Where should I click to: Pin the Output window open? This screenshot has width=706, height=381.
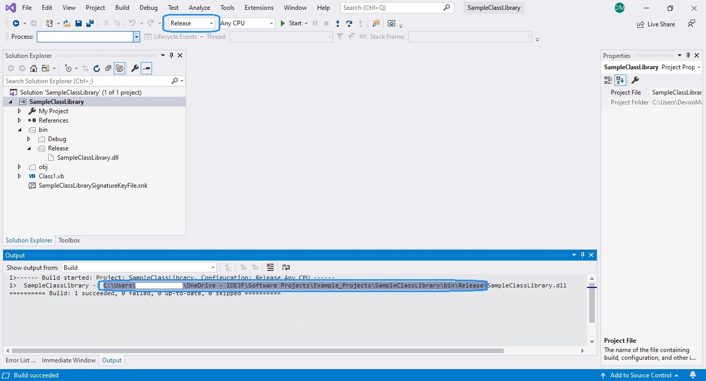[x=583, y=255]
